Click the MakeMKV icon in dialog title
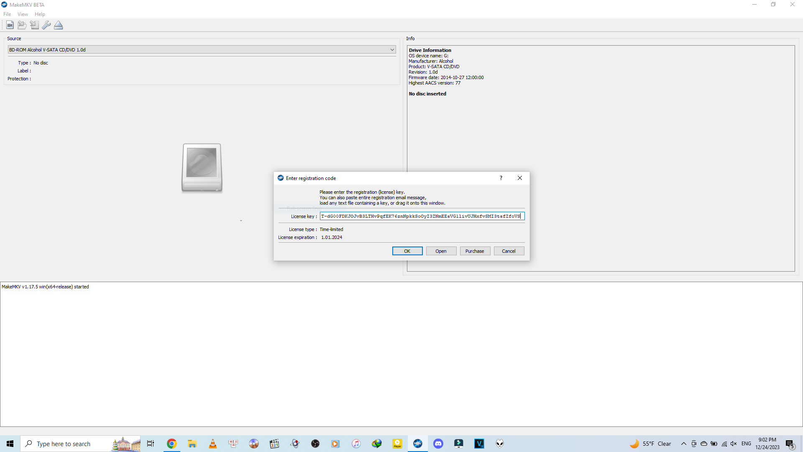This screenshot has width=803, height=452. [281, 178]
